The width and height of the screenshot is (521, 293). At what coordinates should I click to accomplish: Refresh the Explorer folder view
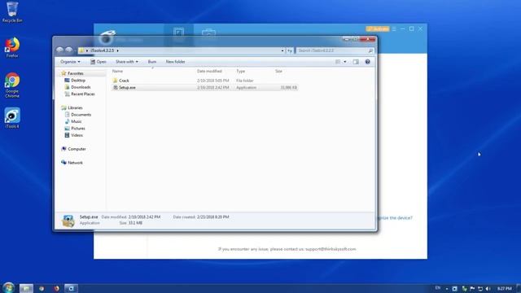click(x=290, y=50)
